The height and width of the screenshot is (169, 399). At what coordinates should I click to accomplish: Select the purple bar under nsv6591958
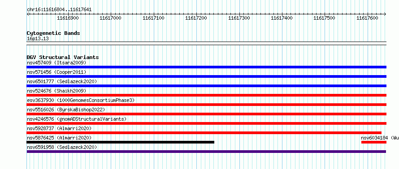(206, 152)
